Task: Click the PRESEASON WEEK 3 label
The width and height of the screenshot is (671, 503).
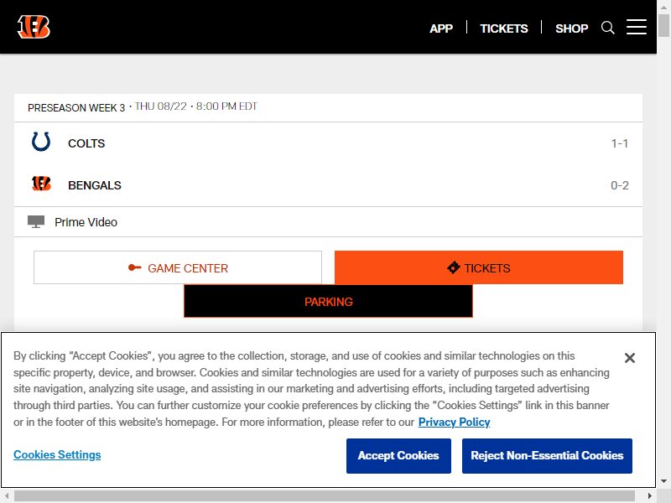Action: pos(76,108)
